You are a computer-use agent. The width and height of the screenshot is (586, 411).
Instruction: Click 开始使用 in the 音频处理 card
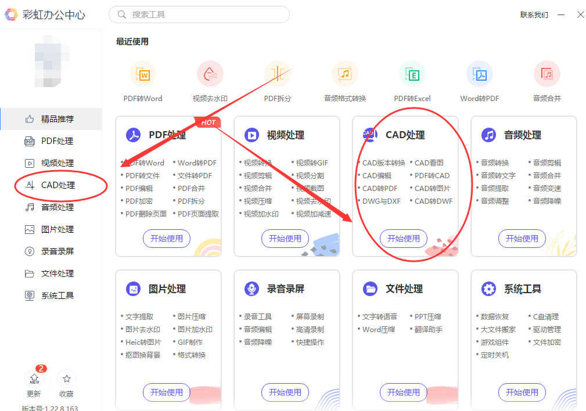(x=522, y=239)
